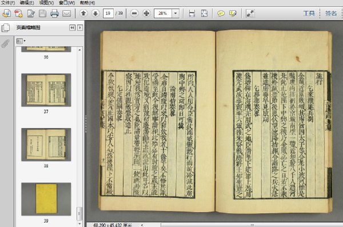The image size is (343, 227).
Task: Go to next page with down arrow
Action: [x=95, y=14]
